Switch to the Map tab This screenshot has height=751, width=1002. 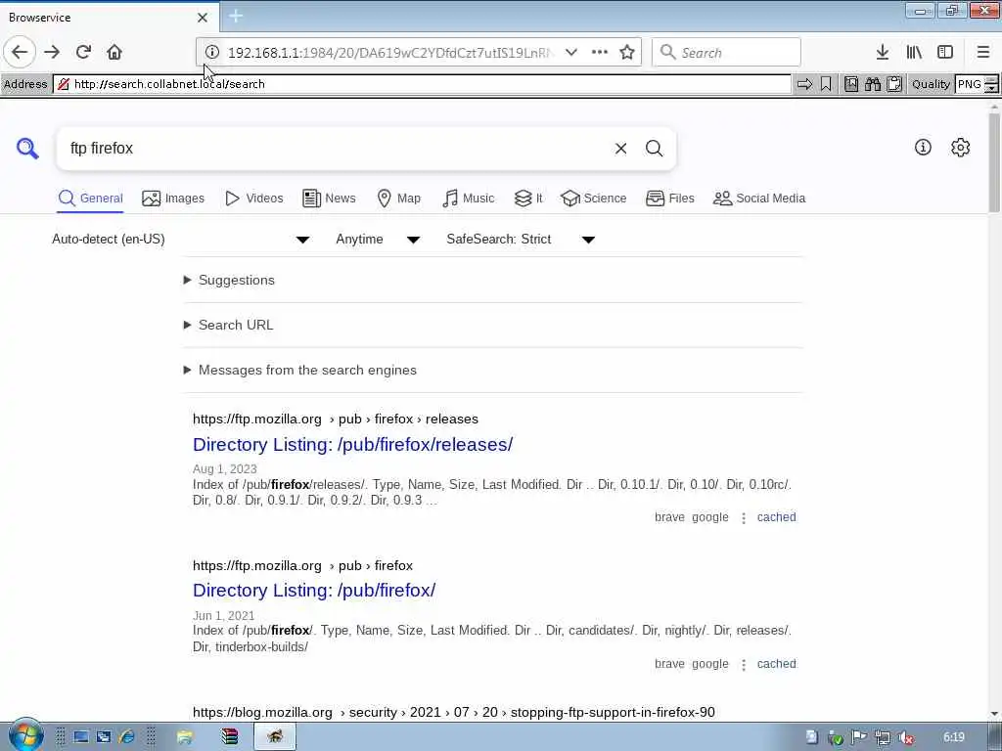click(x=399, y=199)
